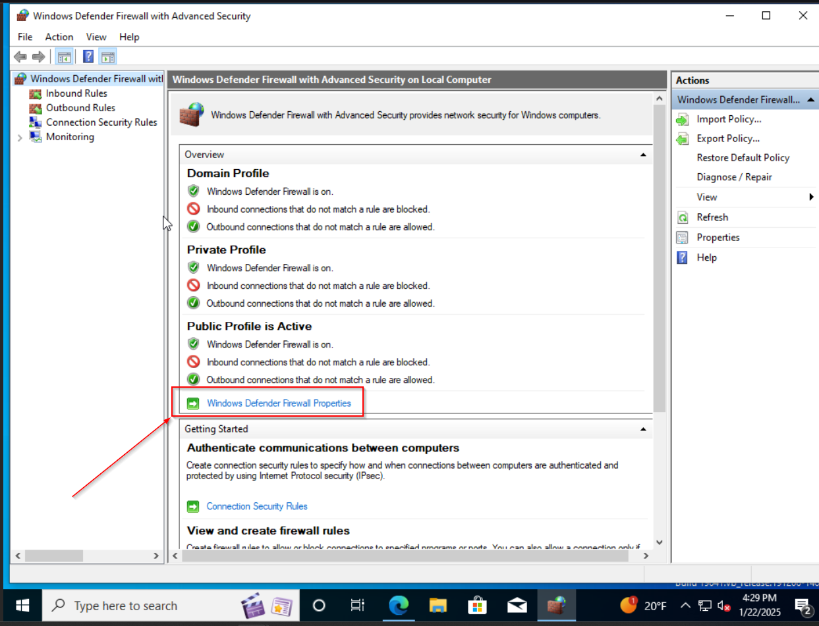Click Diagnose / Repair action
Viewport: 819px width, 626px height.
(x=734, y=177)
